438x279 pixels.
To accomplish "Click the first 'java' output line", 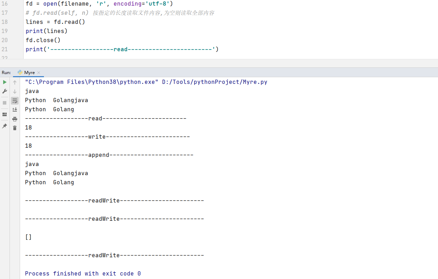I will (32, 91).
